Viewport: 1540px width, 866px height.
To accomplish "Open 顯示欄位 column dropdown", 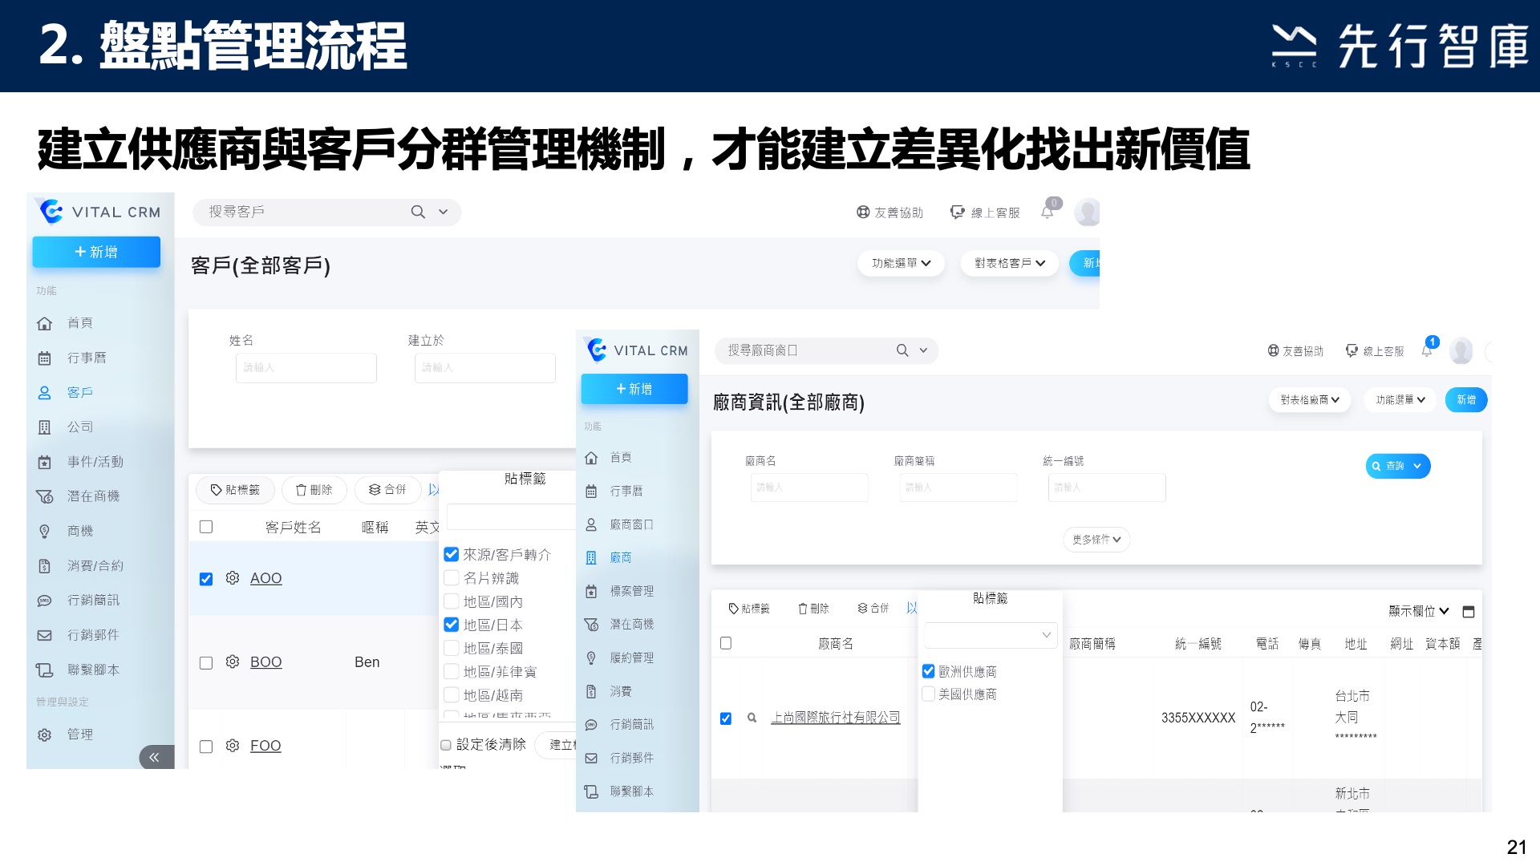I will pos(1418,611).
